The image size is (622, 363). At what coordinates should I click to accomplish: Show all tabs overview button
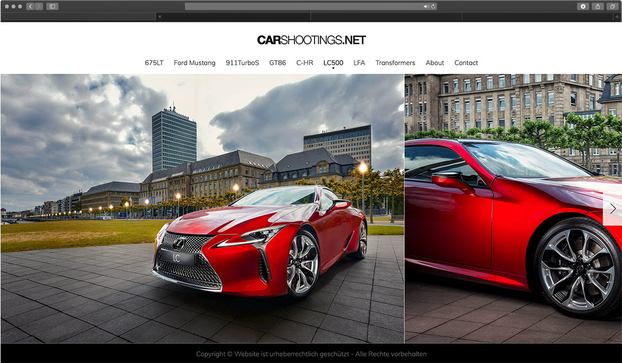(x=613, y=7)
